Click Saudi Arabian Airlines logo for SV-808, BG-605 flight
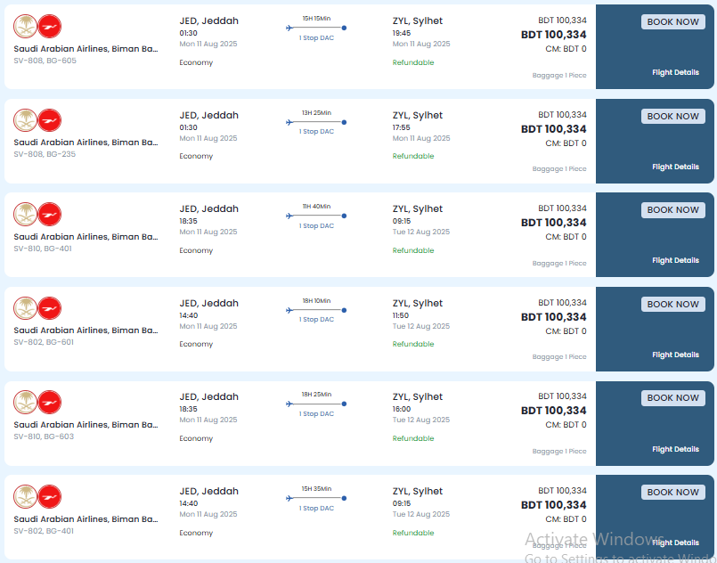The image size is (717, 563). coord(25,26)
